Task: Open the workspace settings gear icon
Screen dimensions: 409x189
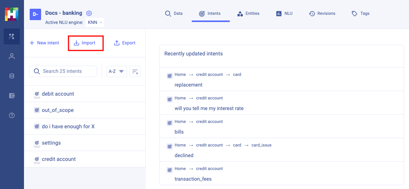Action: click(89, 13)
